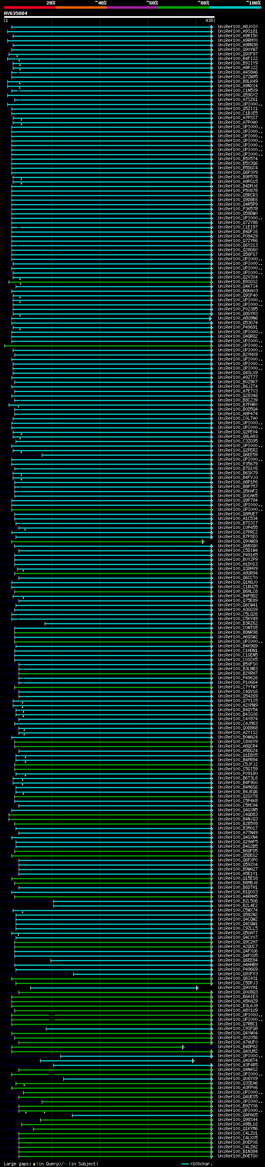Select the UniRef100_C4LZU1 label
This screenshot has height=1167, width=265.
[x=238, y=1133]
